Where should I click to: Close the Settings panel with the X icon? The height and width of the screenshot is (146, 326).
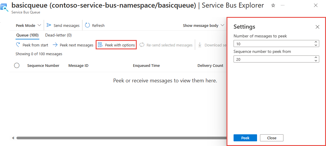tap(317, 27)
